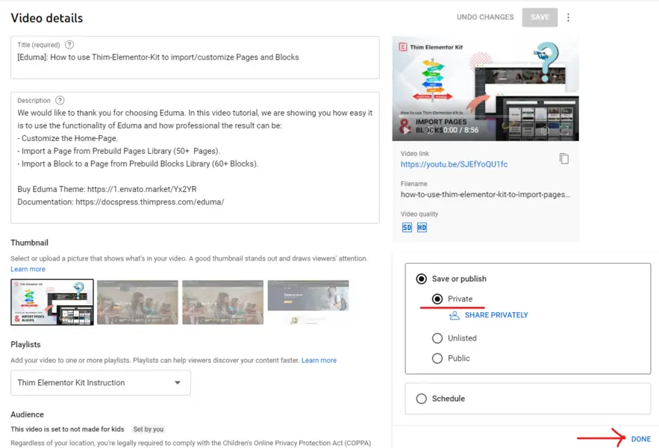Viewport: 659px width, 448px height.
Task: Toggle the preview volume speaker icon
Action: click(430, 130)
